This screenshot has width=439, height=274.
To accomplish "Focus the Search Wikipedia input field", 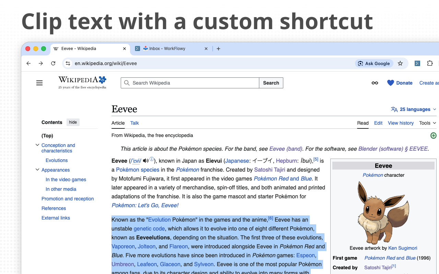I will 190,83.
